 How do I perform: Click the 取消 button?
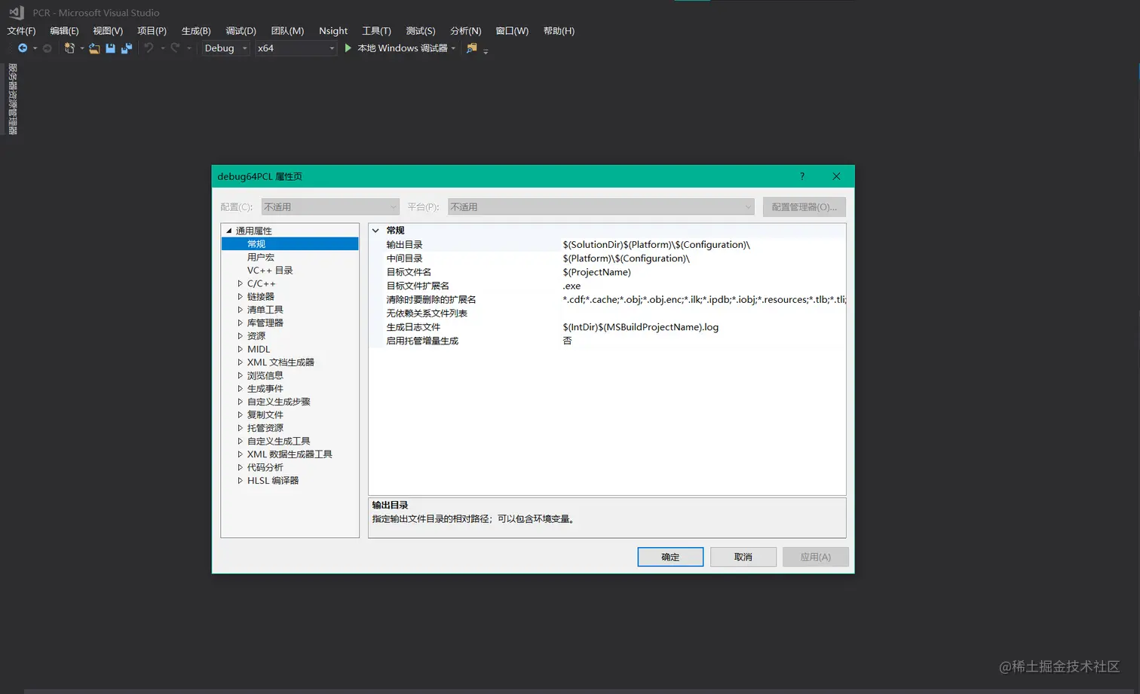(x=743, y=557)
